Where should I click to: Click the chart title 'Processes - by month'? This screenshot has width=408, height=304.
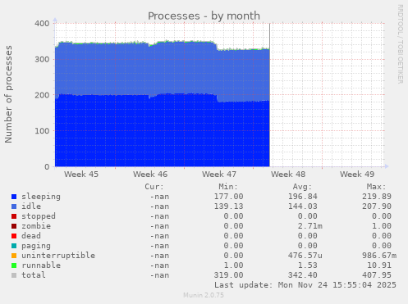[x=204, y=16]
